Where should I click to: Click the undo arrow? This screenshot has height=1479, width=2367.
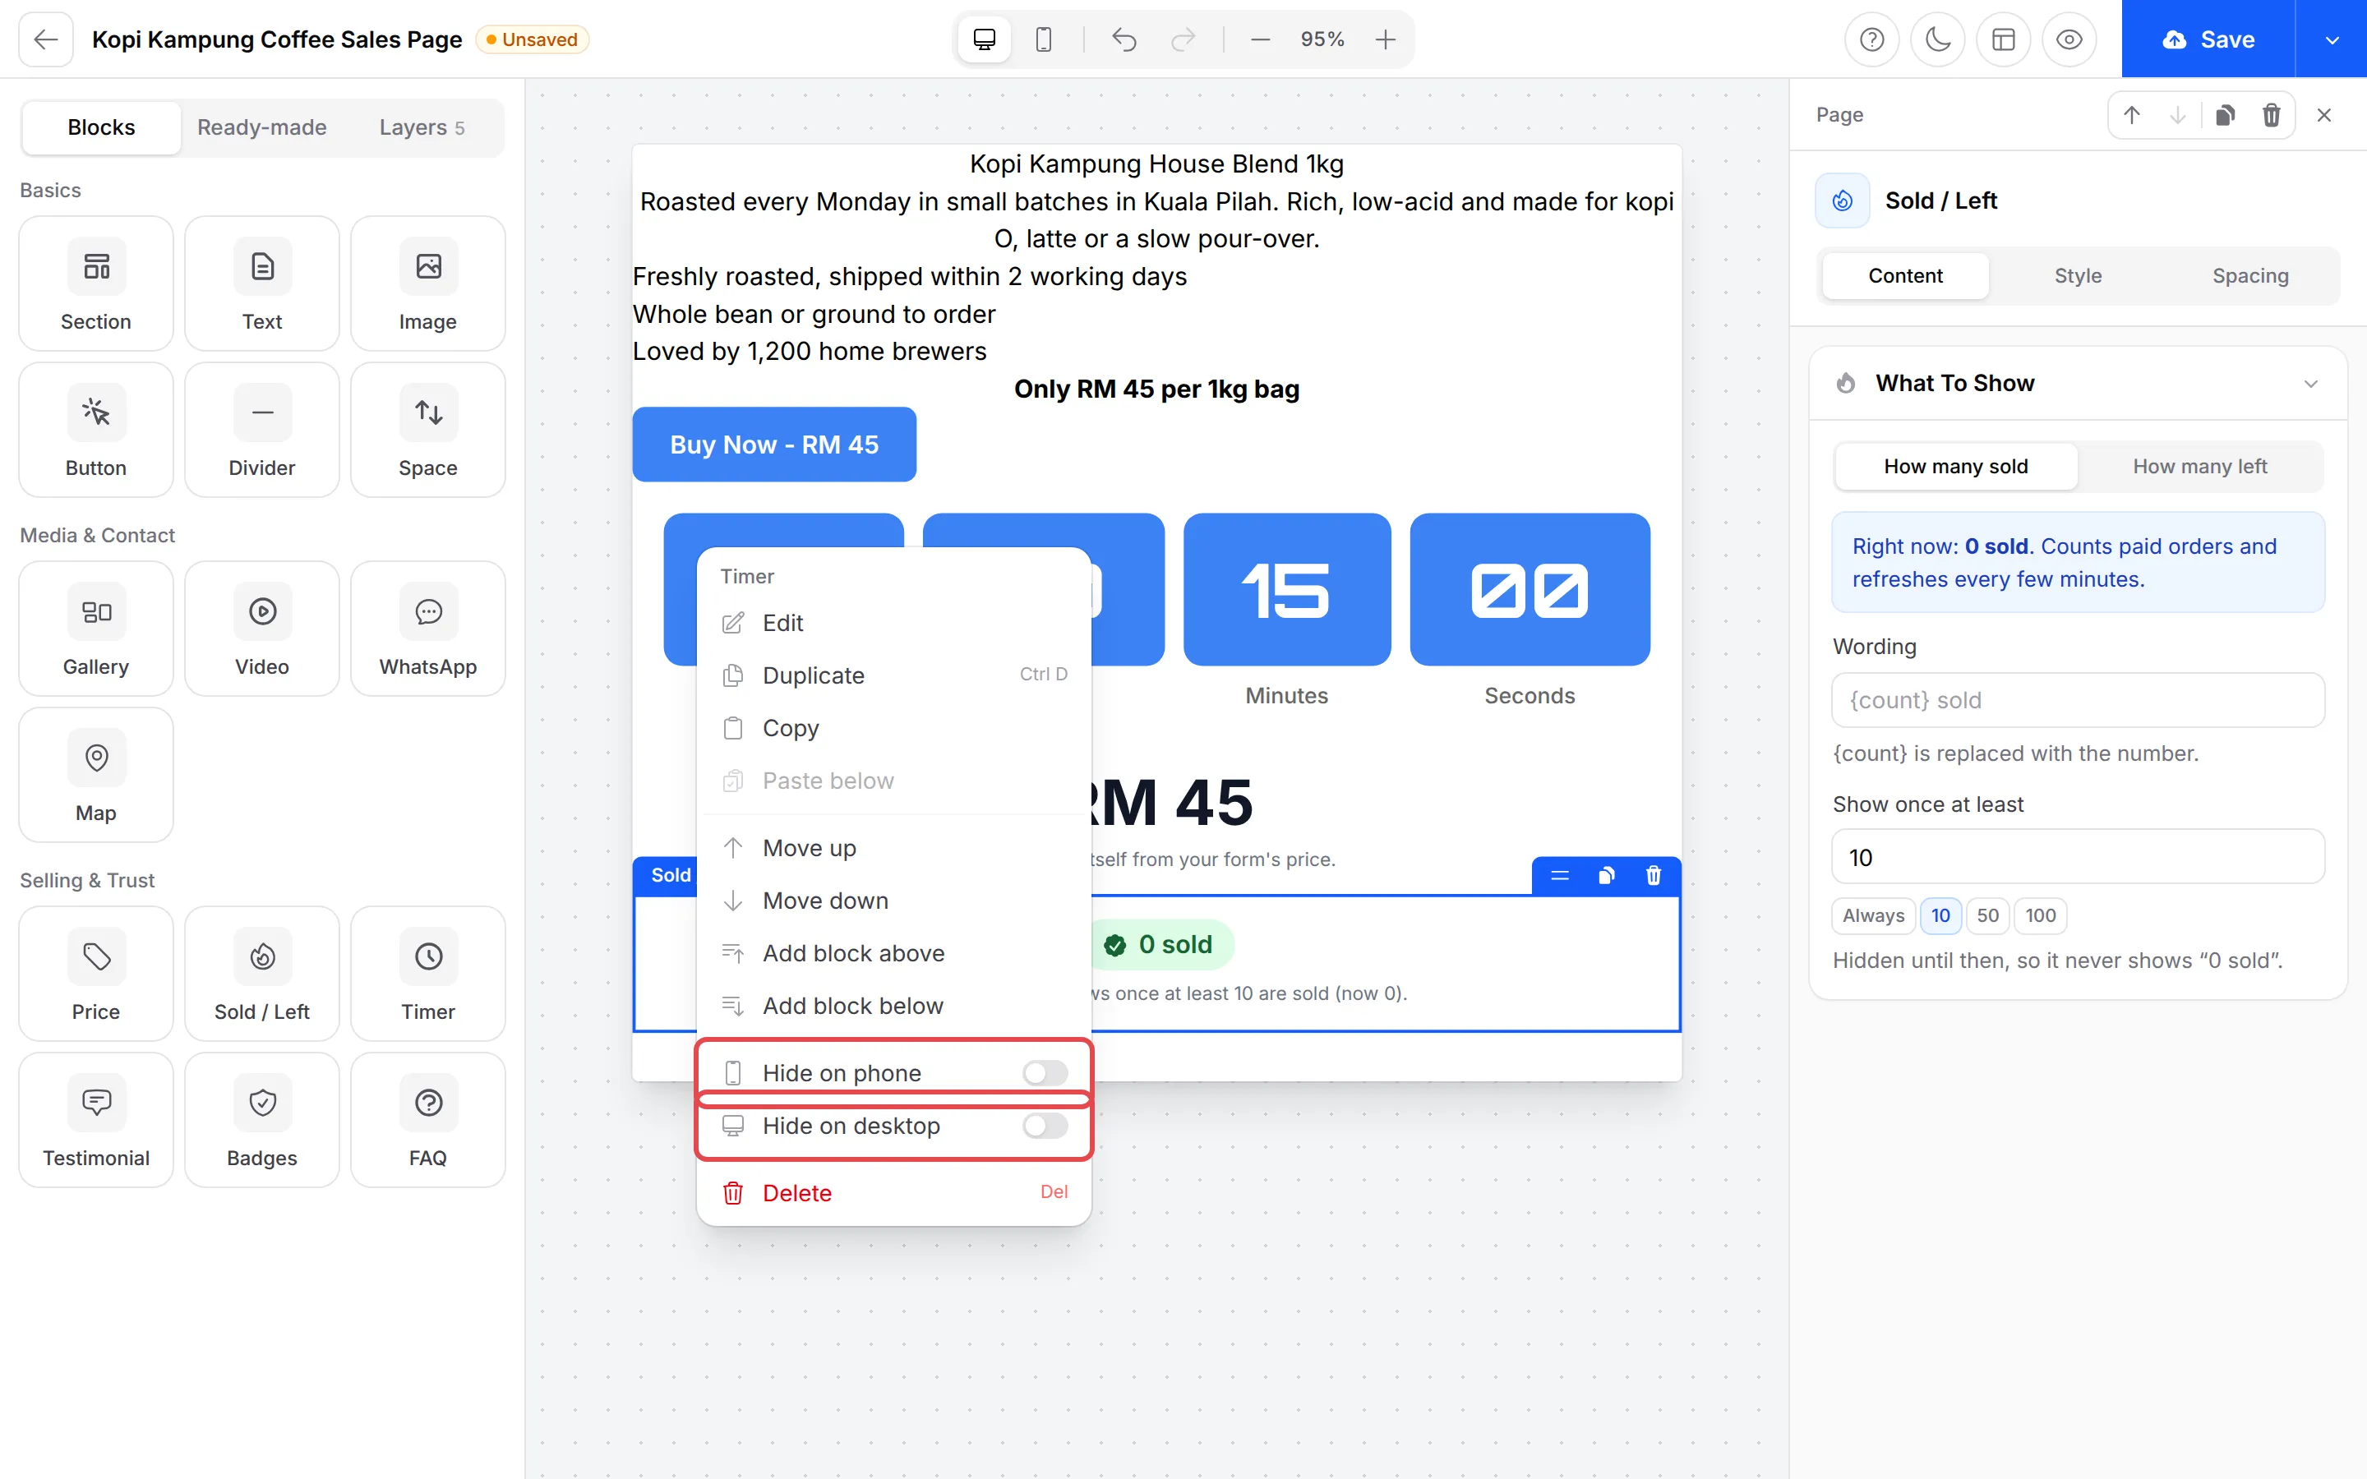click(x=1124, y=39)
